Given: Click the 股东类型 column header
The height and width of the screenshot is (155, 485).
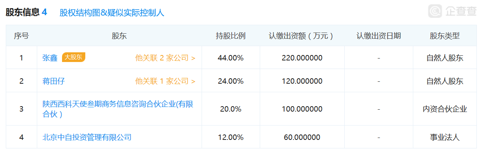Looking at the screenshot, I should (445, 36).
